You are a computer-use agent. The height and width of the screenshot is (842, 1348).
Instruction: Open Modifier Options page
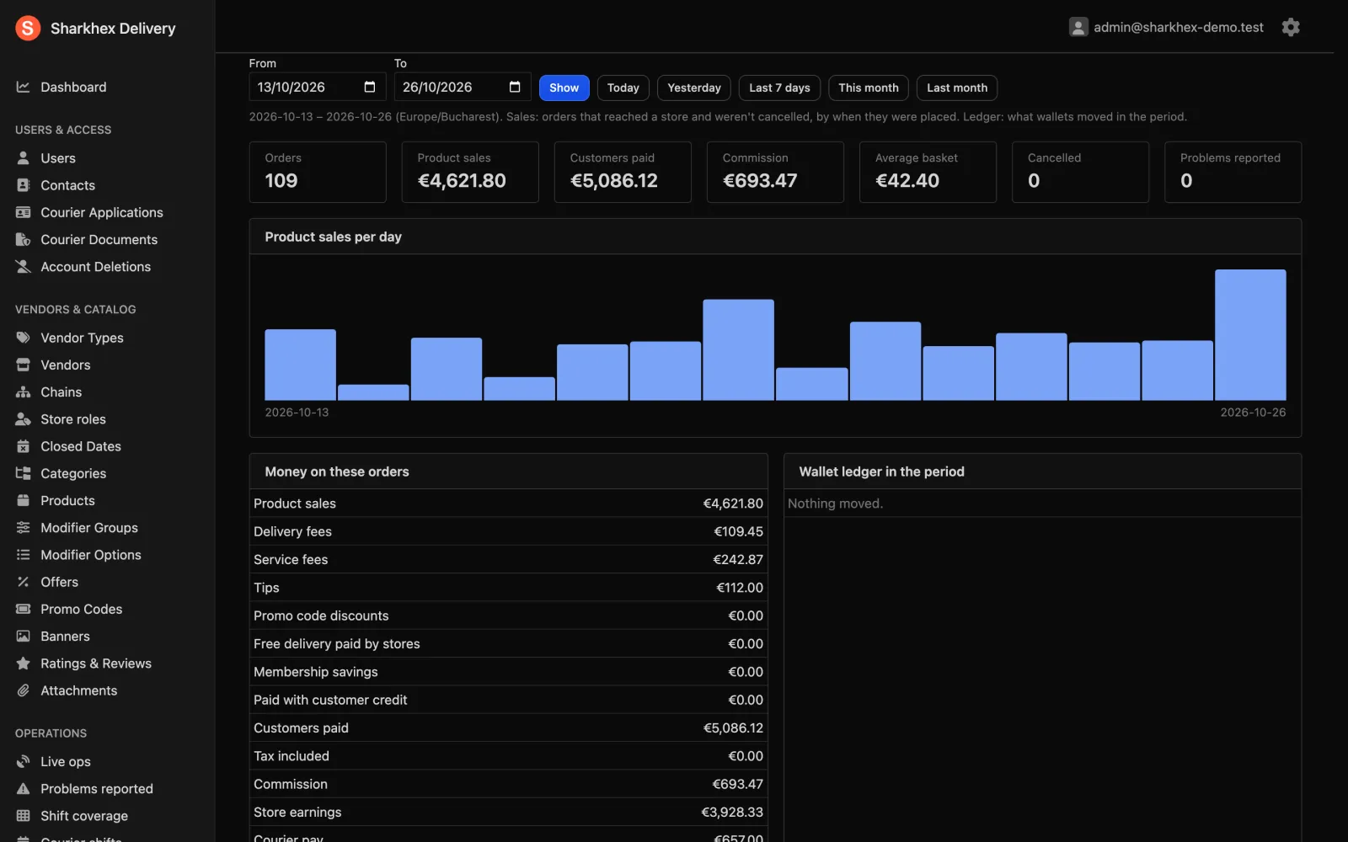pyautogui.click(x=91, y=555)
